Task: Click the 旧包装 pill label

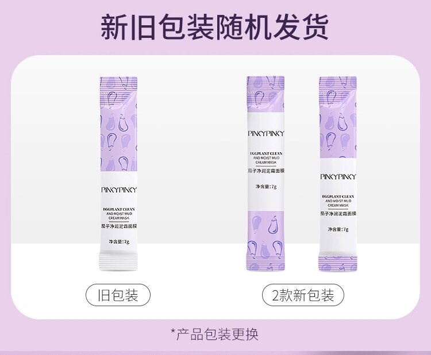Action: [118, 295]
